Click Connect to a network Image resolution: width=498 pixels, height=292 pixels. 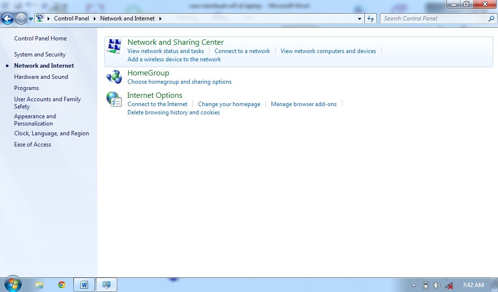pyautogui.click(x=242, y=51)
